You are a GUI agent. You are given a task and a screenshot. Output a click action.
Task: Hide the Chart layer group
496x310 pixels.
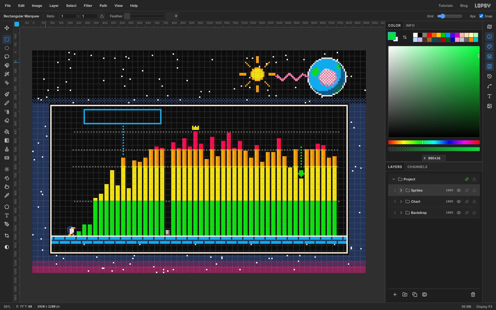click(459, 201)
